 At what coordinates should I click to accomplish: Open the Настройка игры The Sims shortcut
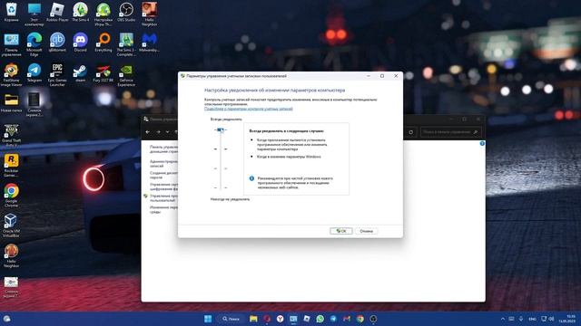[x=103, y=14]
